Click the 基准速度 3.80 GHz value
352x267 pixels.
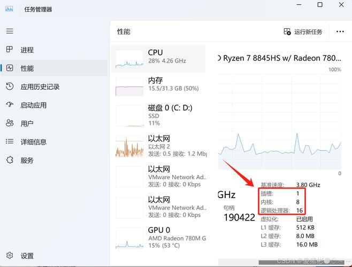click(x=308, y=185)
